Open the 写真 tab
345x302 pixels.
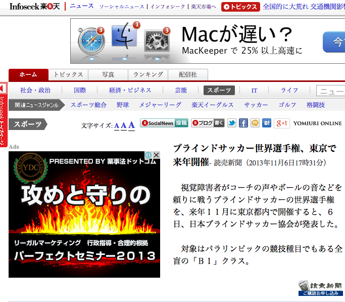[108, 75]
